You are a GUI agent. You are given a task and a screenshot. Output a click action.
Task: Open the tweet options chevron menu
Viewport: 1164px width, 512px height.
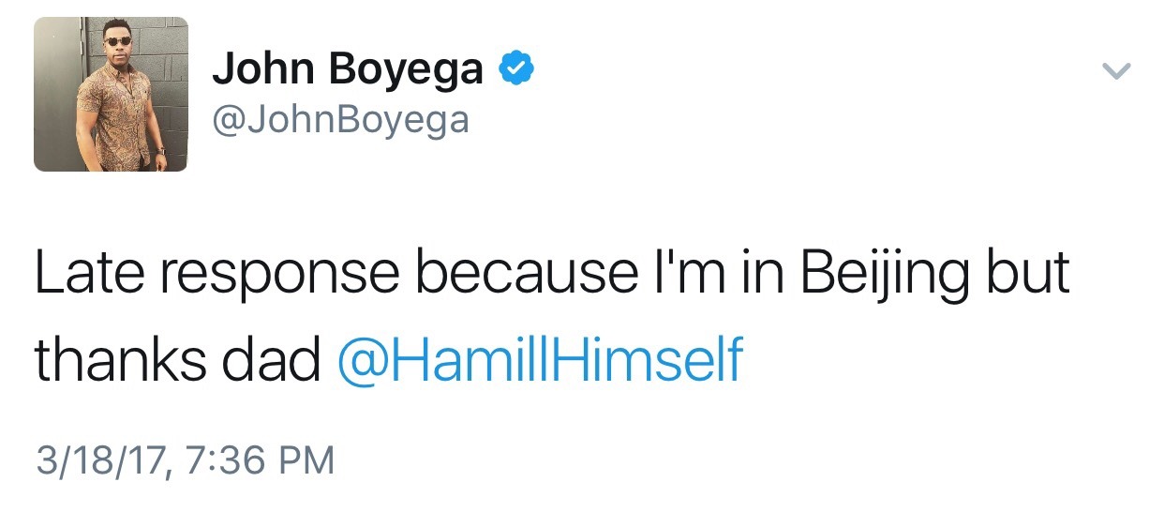coord(1116,70)
